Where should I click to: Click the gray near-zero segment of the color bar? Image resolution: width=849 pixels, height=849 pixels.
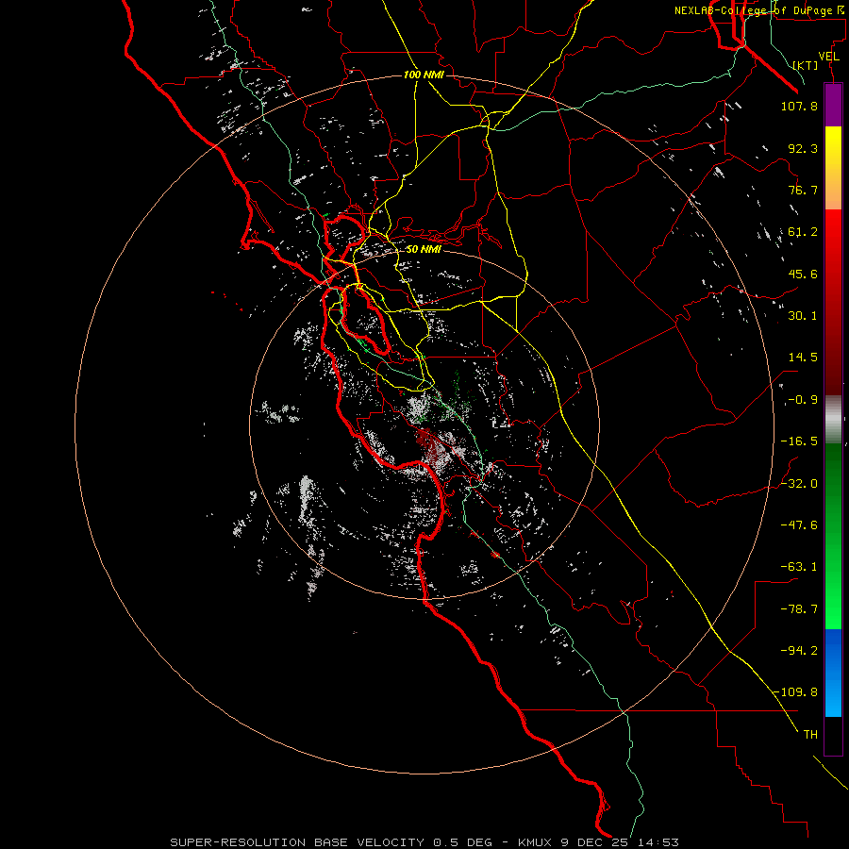(833, 420)
